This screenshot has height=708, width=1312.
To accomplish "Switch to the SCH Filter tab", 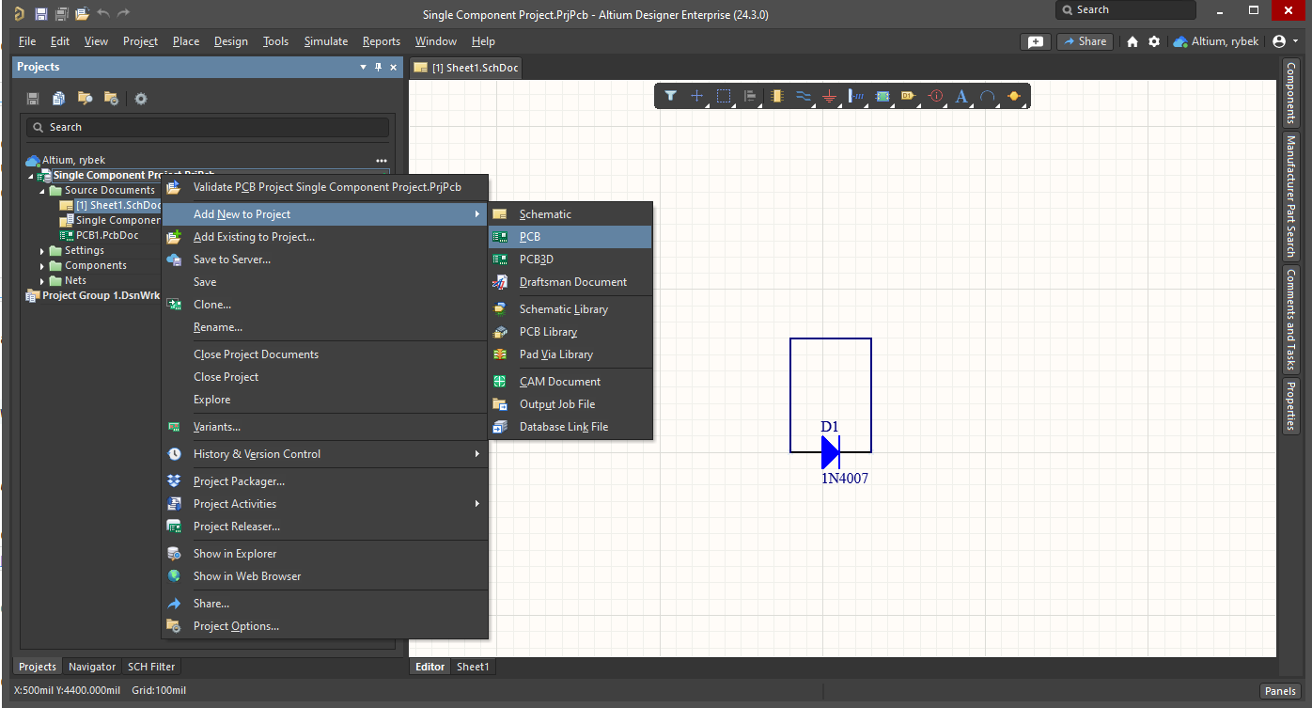I will [151, 667].
